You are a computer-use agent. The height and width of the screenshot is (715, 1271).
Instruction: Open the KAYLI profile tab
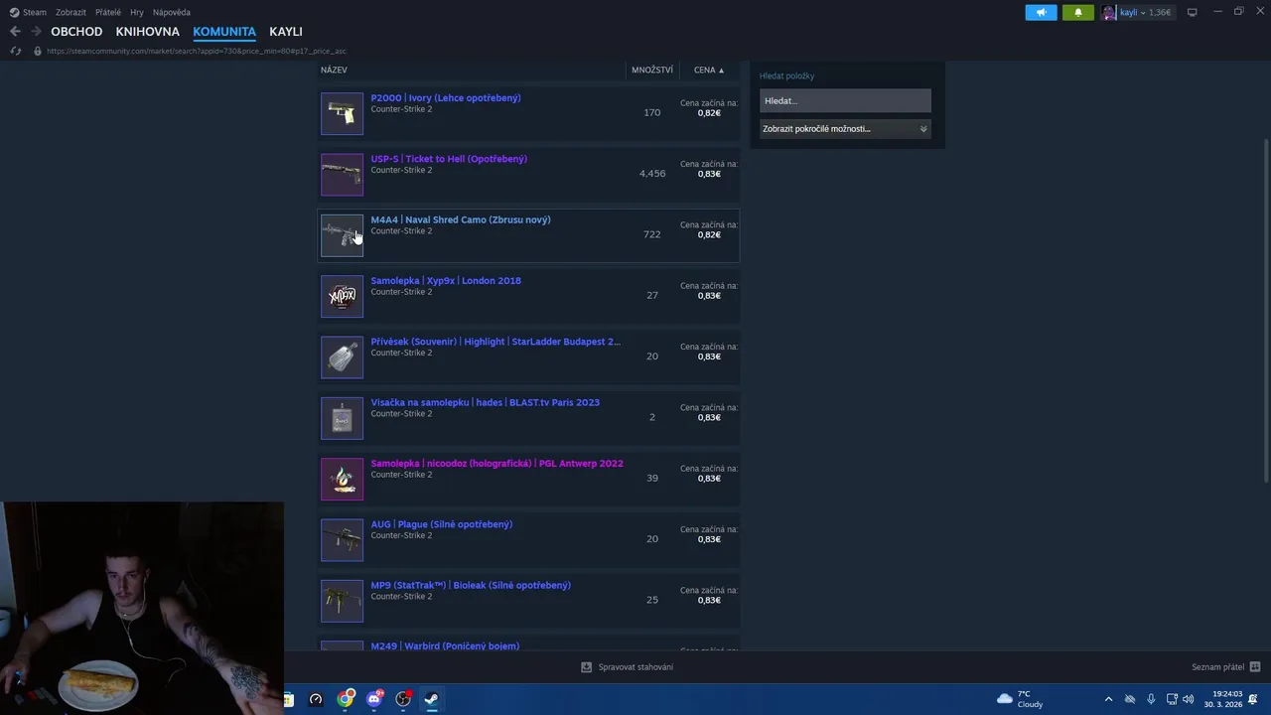[286, 32]
